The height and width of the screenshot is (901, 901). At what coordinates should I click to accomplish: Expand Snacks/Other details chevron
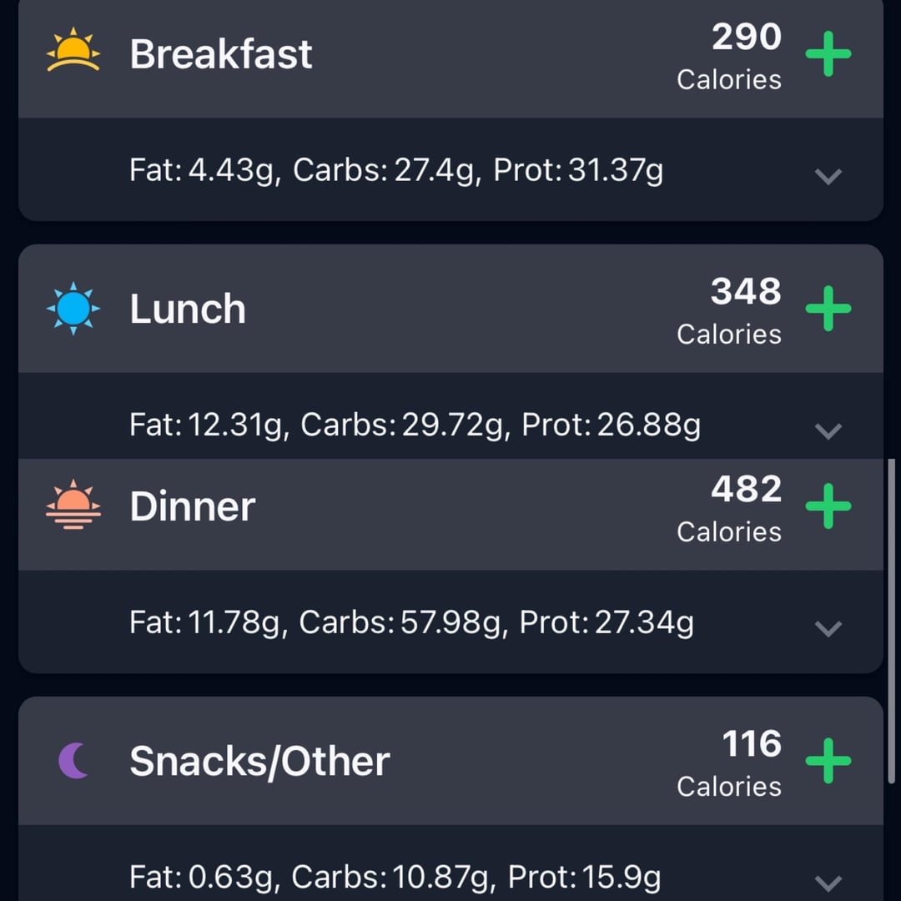[x=828, y=883]
